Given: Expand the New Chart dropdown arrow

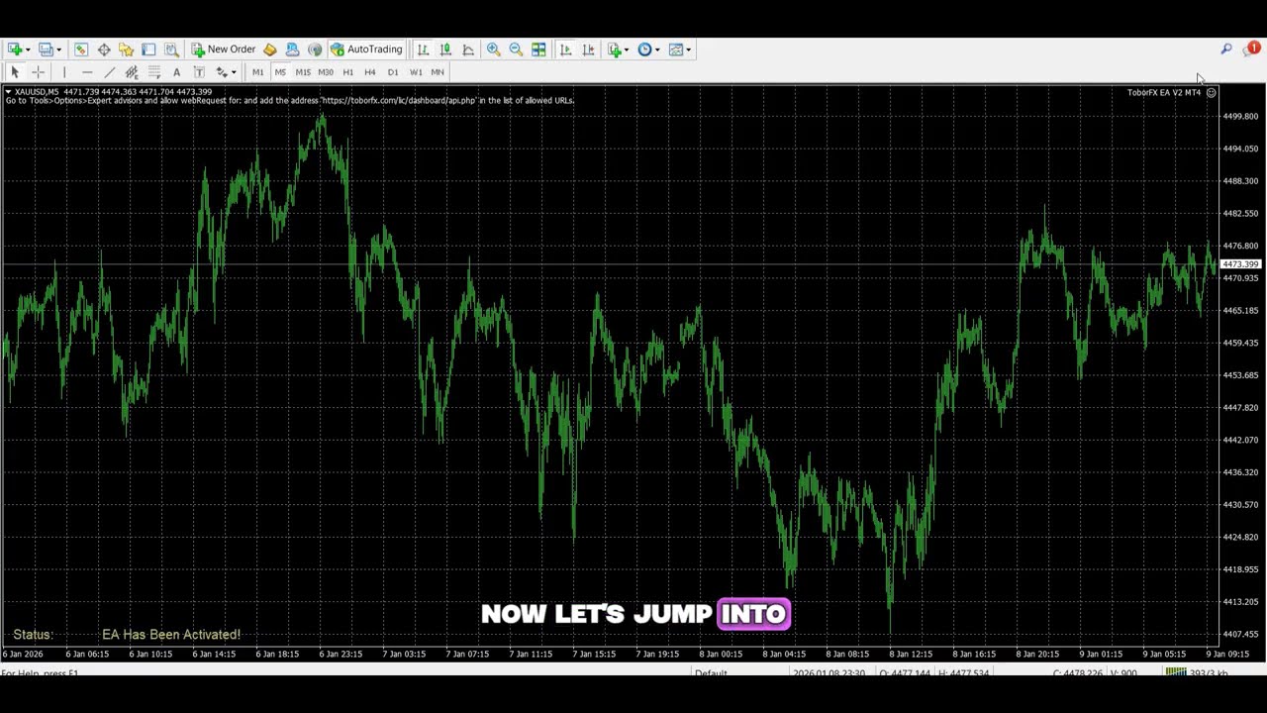Looking at the screenshot, I should click(28, 50).
